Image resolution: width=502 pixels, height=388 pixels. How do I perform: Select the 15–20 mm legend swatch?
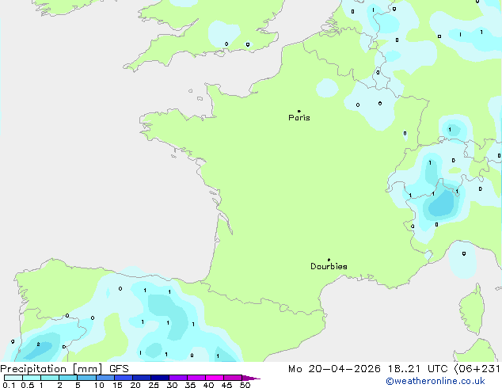[x=124, y=378]
